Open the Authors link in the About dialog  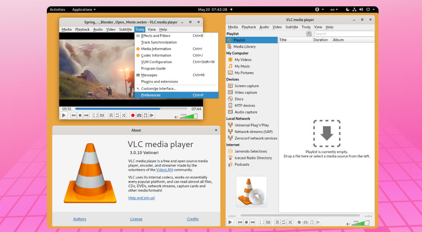click(80, 219)
